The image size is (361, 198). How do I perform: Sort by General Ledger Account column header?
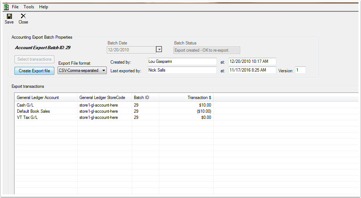click(46, 98)
